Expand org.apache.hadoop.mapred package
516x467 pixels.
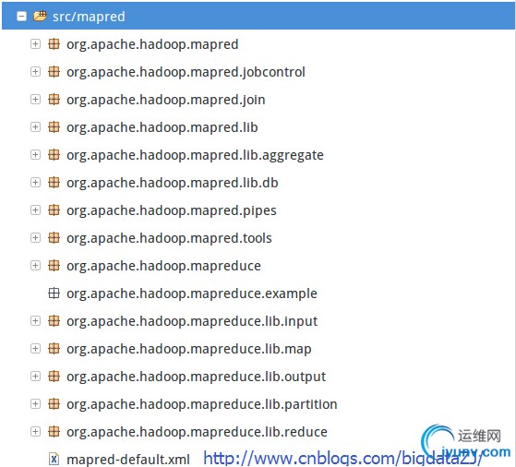[x=35, y=43]
